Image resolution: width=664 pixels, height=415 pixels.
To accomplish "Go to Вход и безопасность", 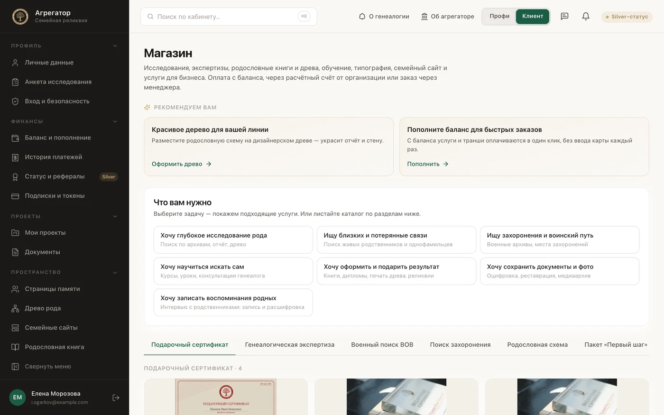I will click(65, 101).
